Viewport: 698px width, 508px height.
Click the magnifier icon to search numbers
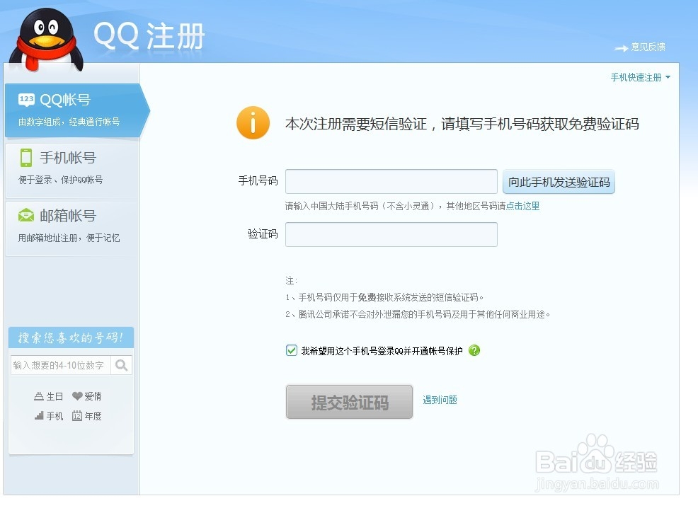coord(120,365)
